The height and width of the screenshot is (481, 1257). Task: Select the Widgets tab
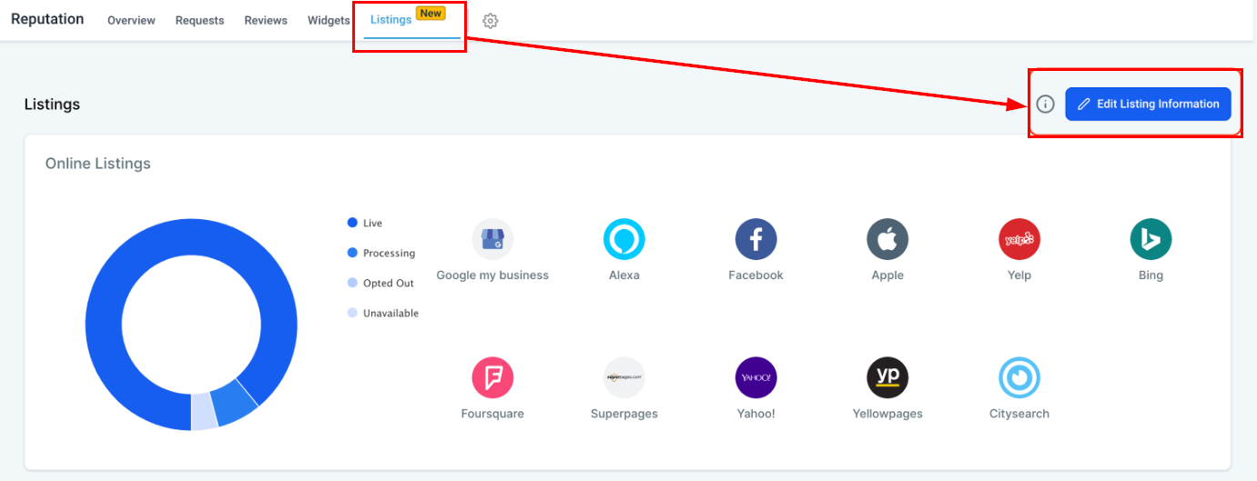pyautogui.click(x=329, y=21)
